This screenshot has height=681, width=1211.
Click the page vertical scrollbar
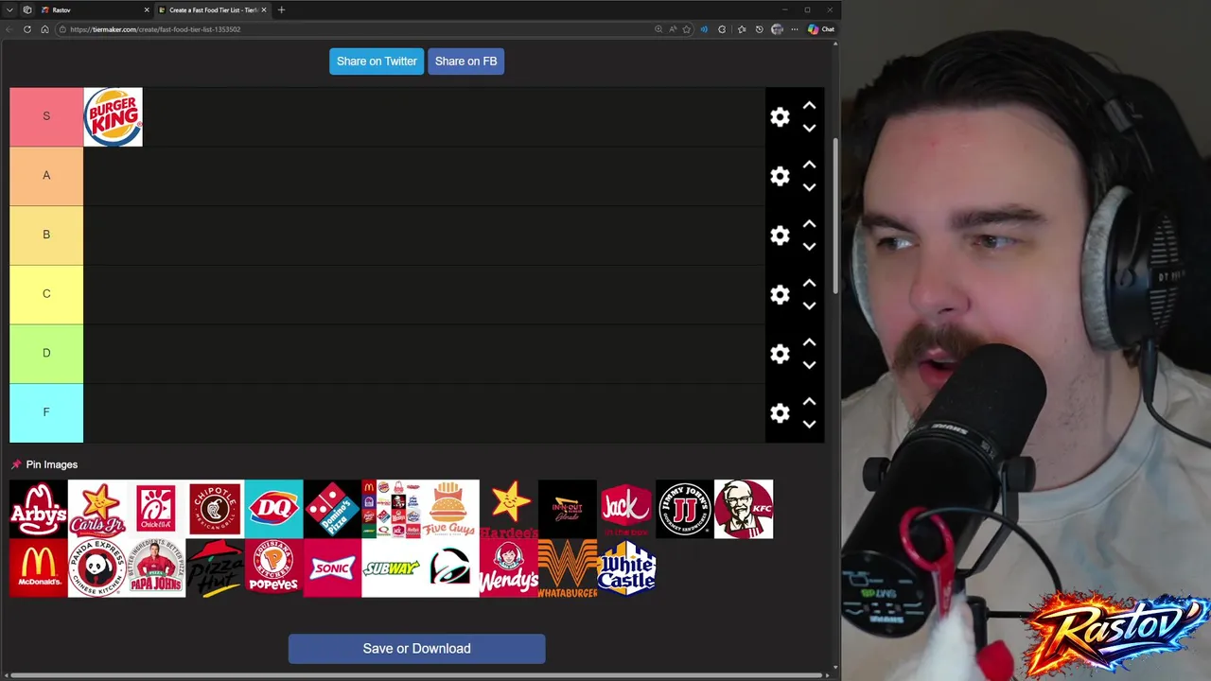[834, 218]
